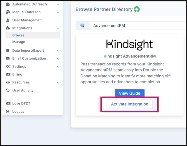
Task: Click the Email Customization palette icon
Action: [8, 58]
